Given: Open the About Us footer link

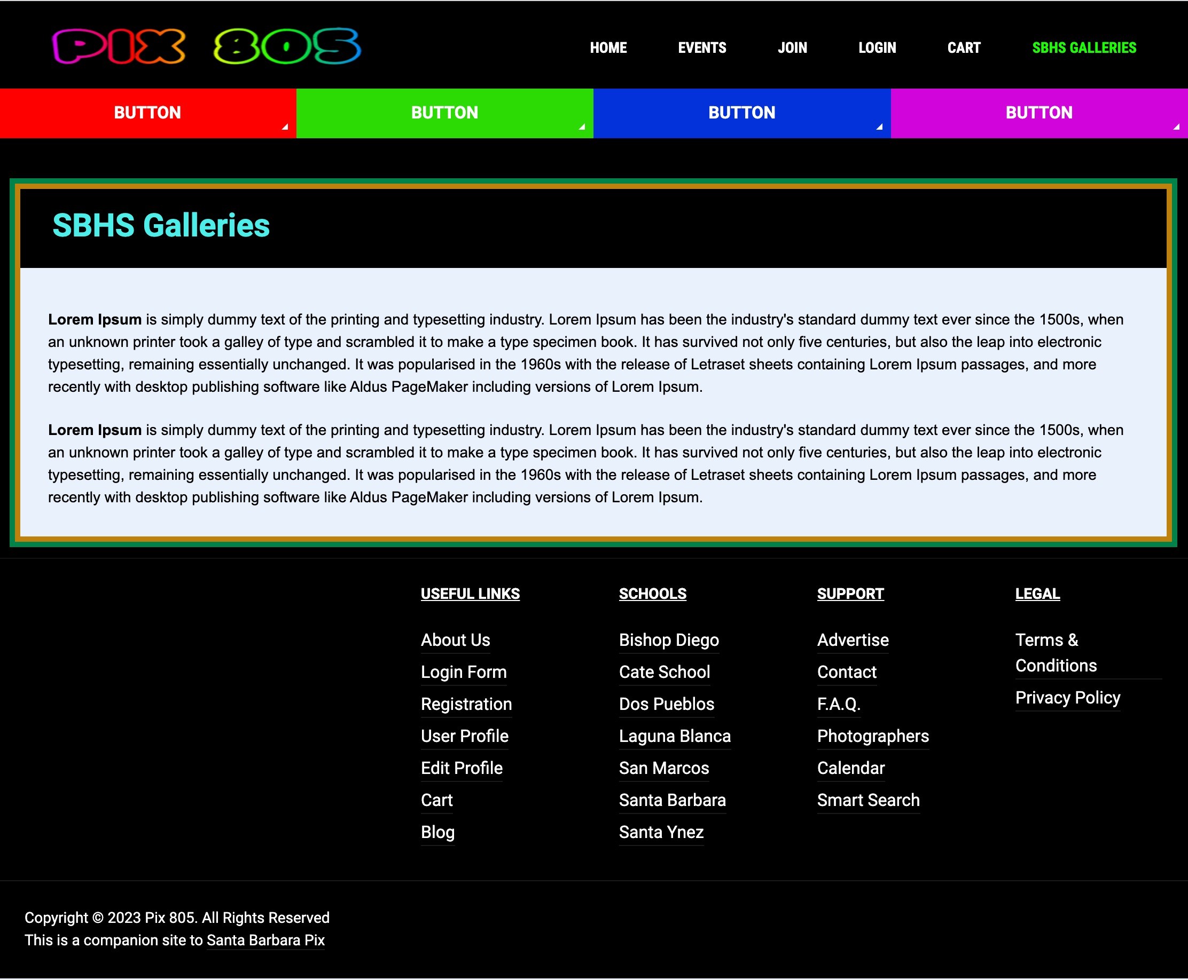Looking at the screenshot, I should 455,640.
